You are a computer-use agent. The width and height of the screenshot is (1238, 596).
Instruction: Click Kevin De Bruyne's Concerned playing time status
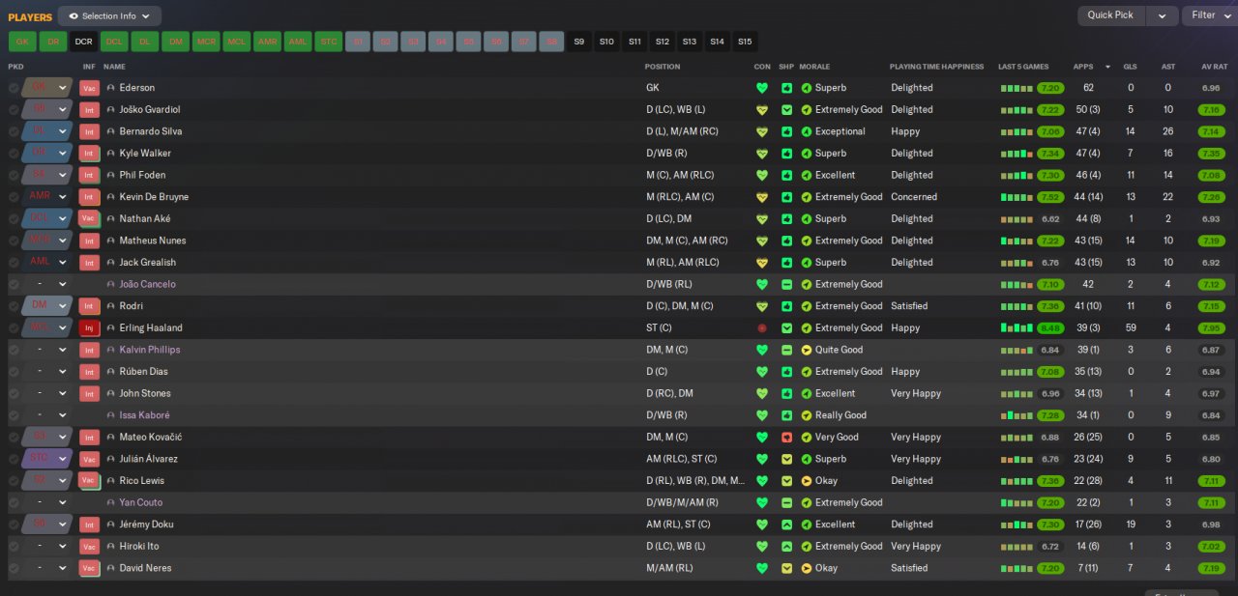tap(914, 197)
